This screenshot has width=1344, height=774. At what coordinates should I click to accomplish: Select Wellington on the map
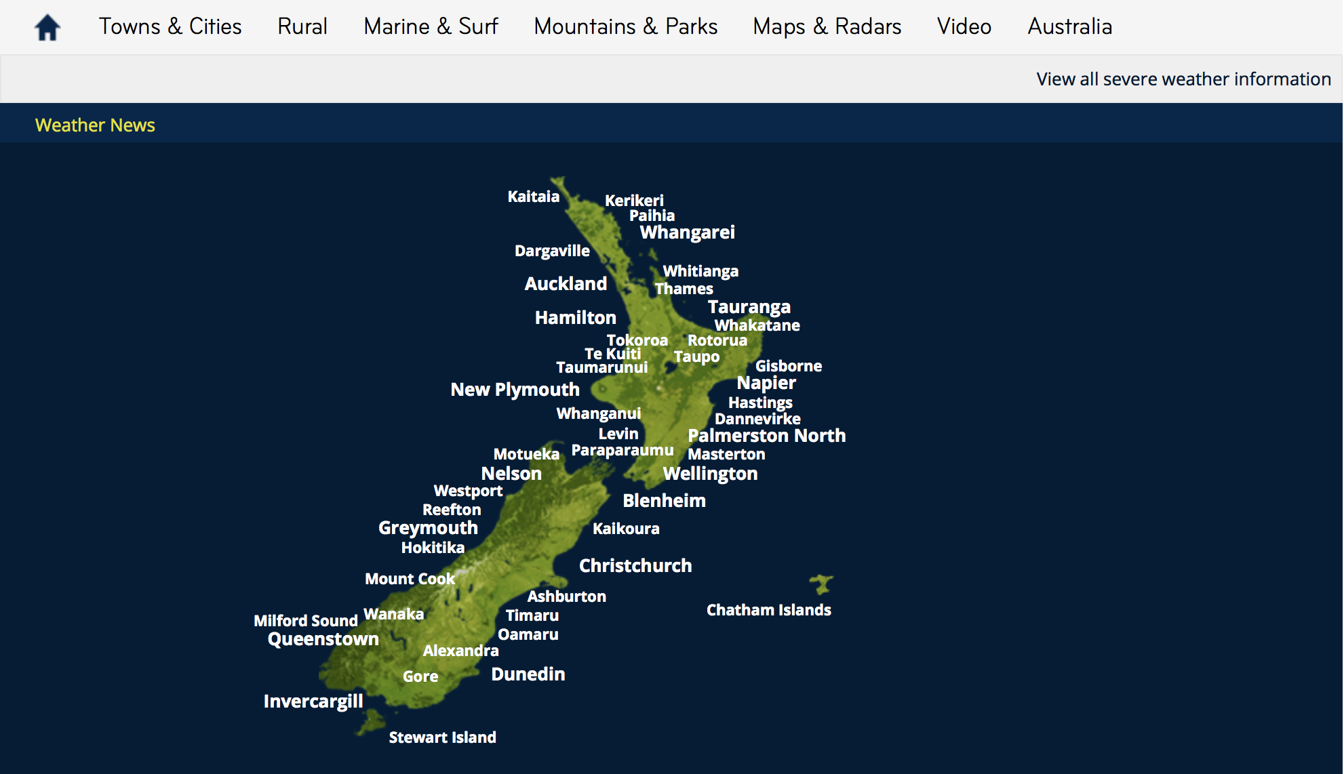(710, 474)
